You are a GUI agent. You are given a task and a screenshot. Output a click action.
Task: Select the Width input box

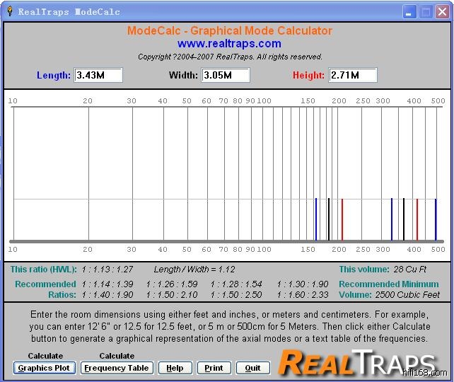(x=226, y=75)
